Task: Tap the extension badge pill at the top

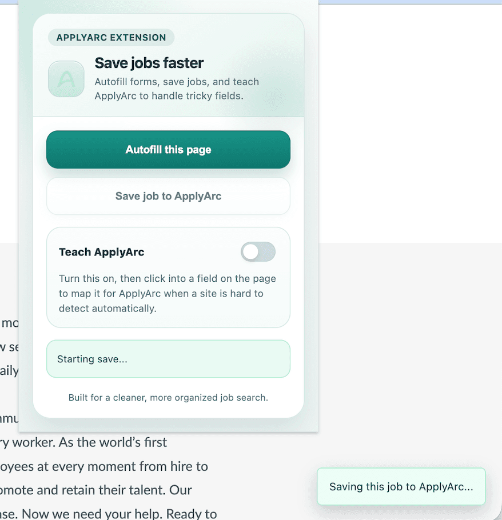Action: pos(110,37)
